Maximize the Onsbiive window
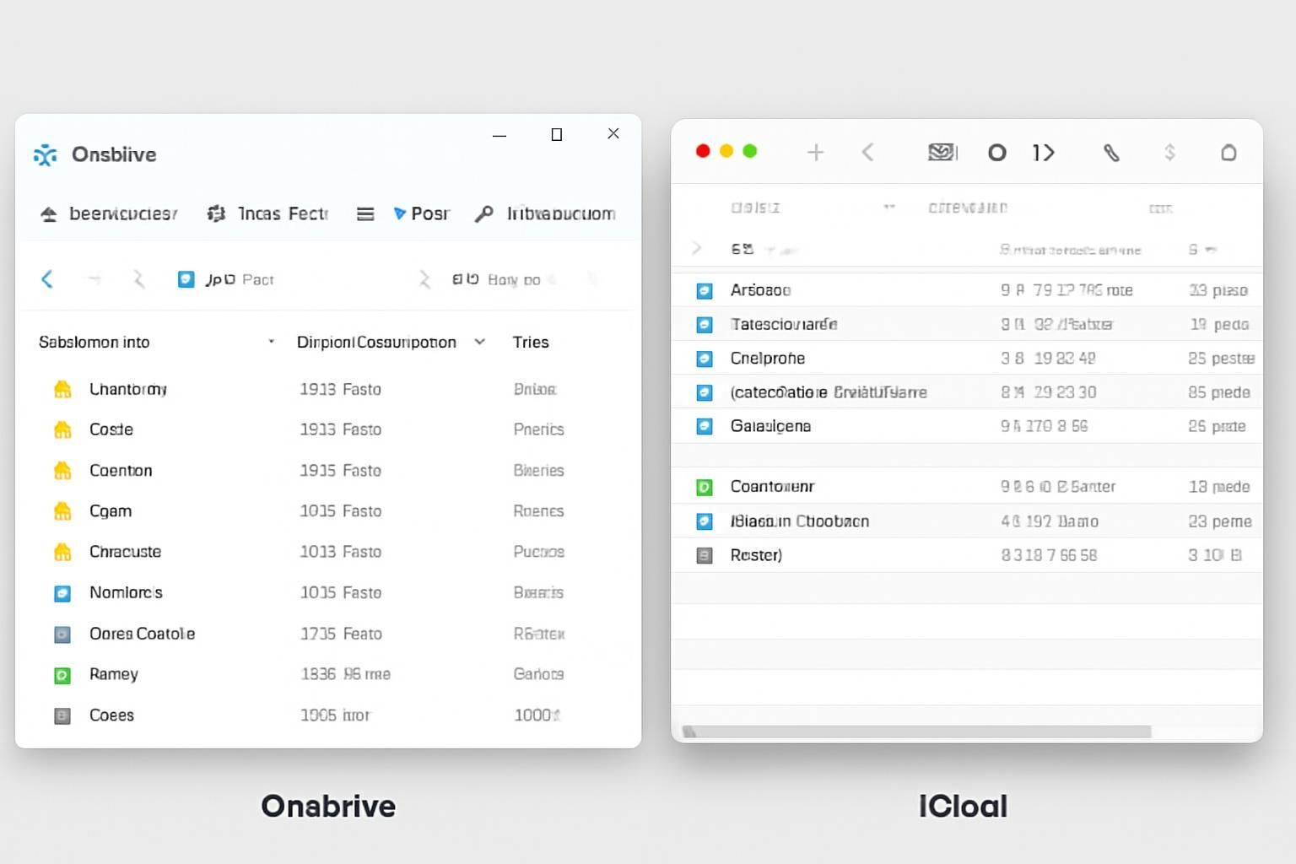 point(557,134)
